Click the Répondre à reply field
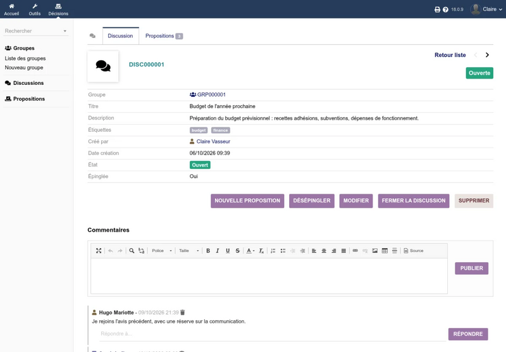 click(273, 334)
